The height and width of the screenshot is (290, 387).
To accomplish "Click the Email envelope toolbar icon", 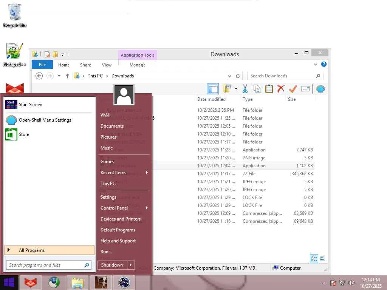I will tap(305, 89).
